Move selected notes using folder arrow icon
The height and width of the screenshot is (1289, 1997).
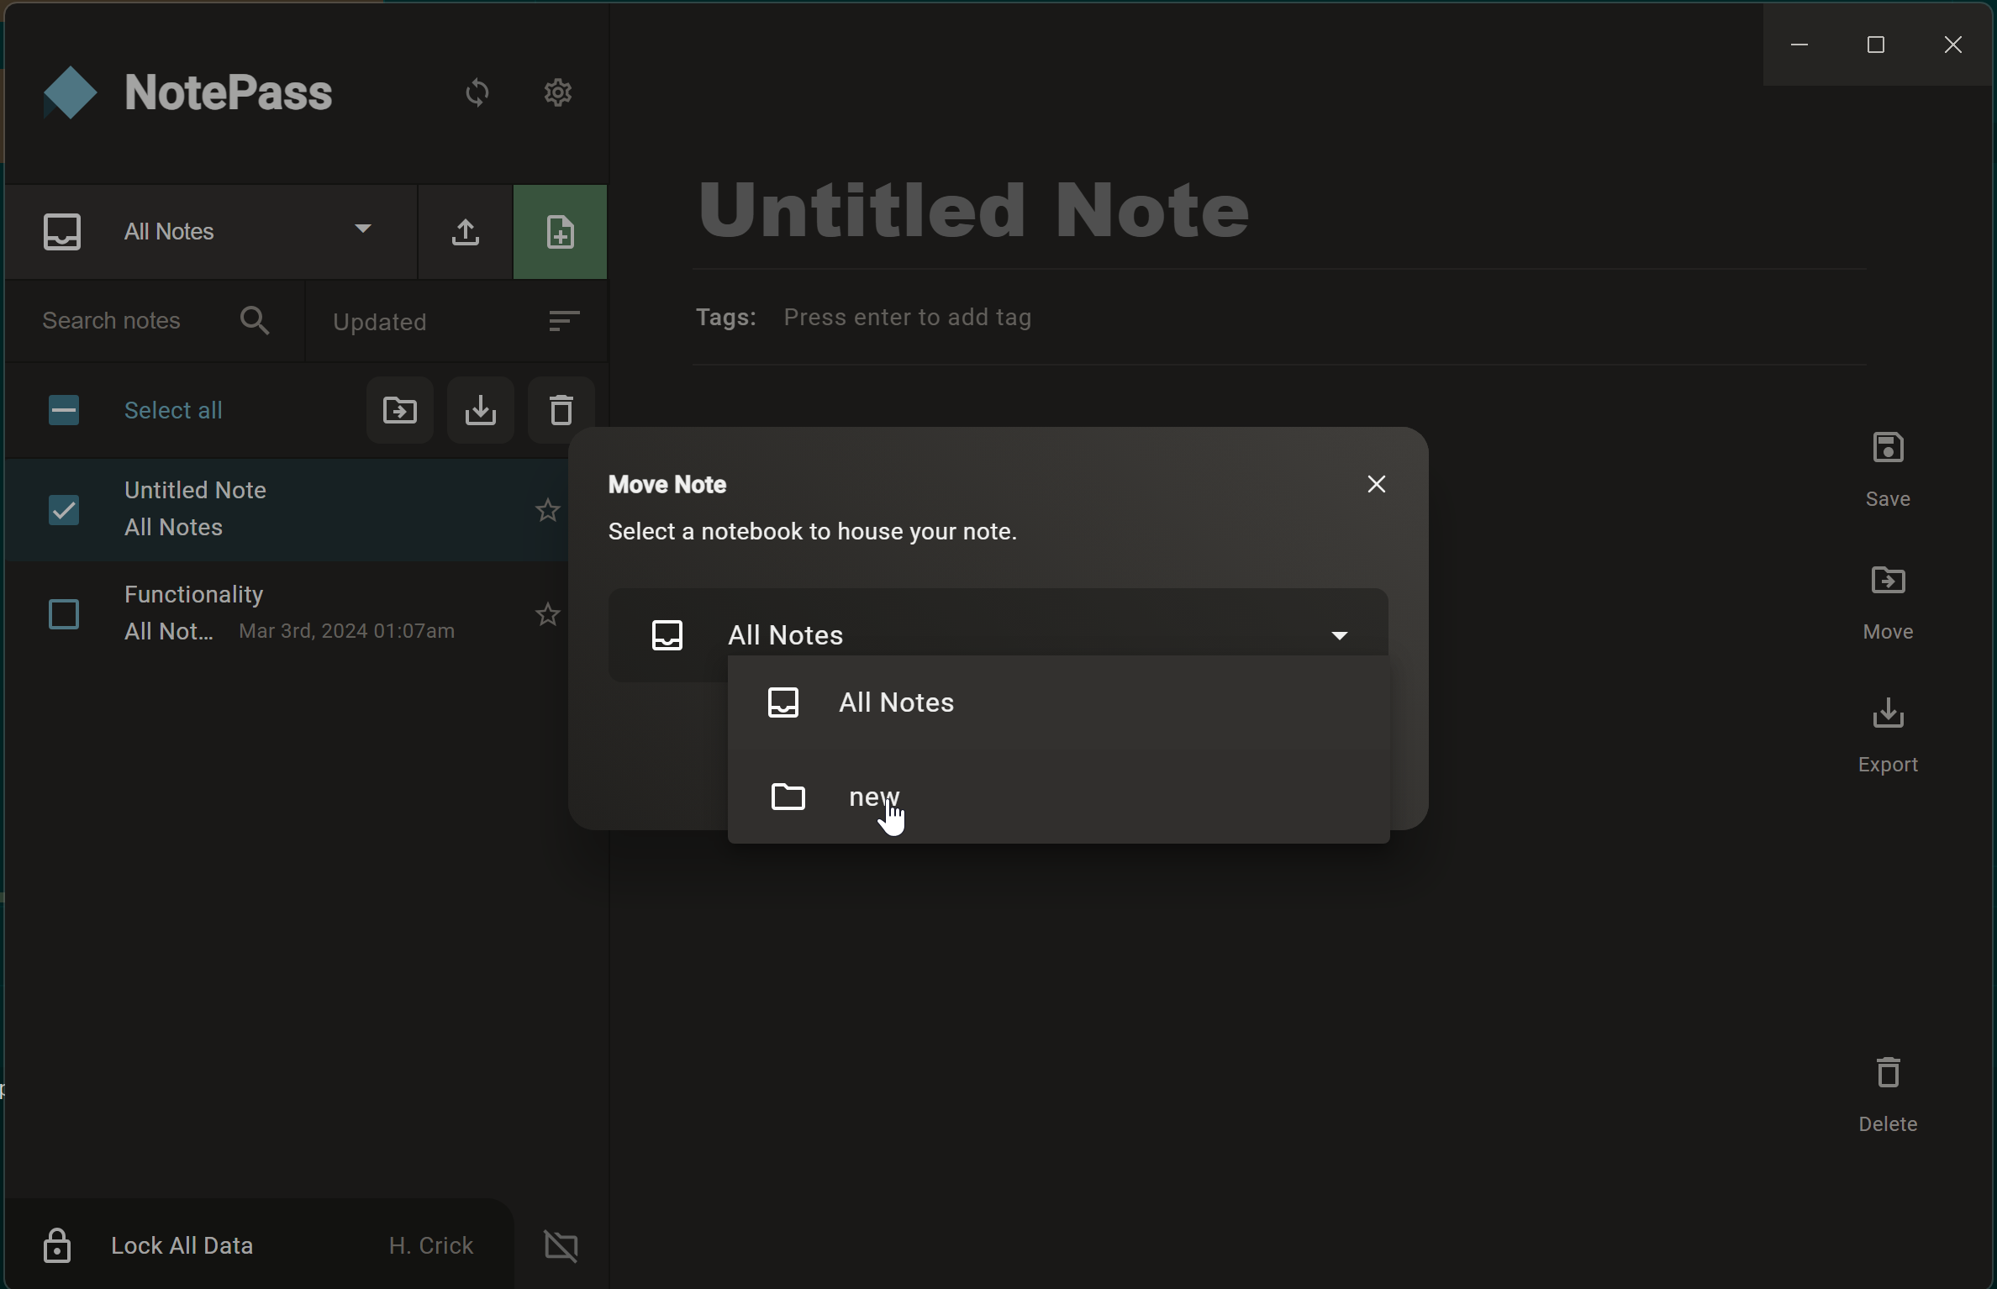point(400,410)
